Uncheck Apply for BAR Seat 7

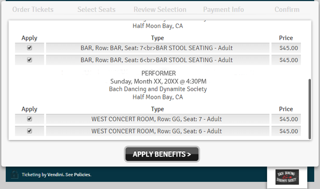click(30, 48)
